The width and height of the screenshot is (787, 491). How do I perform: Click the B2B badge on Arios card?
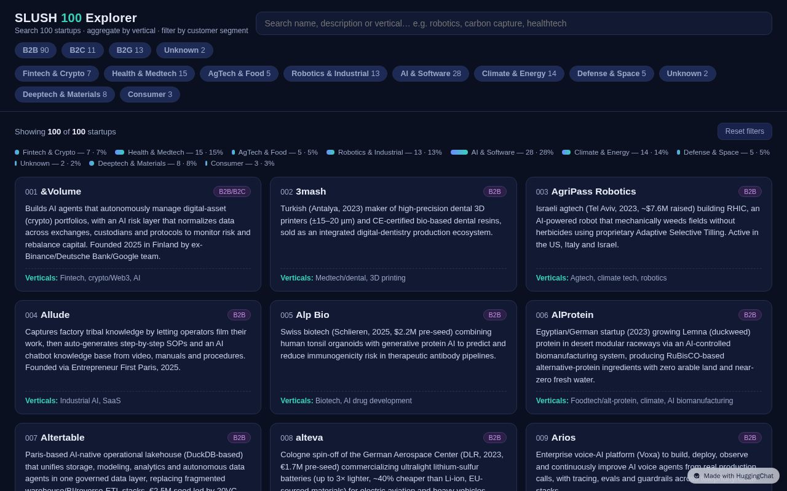click(750, 438)
